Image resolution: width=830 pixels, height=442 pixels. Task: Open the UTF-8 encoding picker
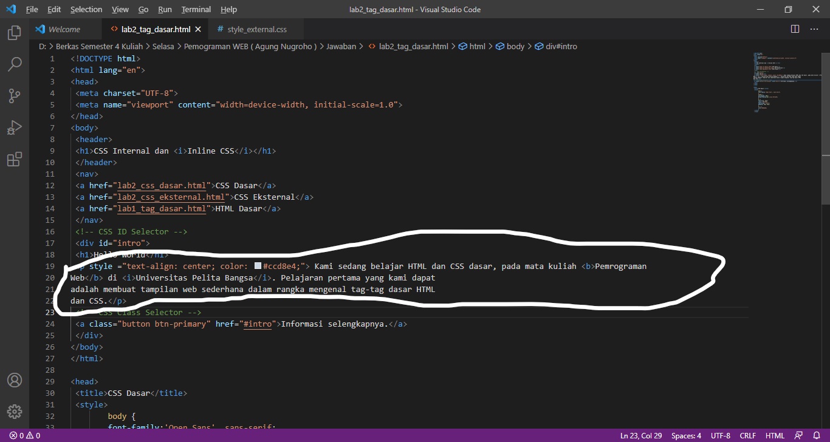[720, 435]
